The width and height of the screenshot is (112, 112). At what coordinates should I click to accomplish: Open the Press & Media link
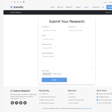click(74, 103)
